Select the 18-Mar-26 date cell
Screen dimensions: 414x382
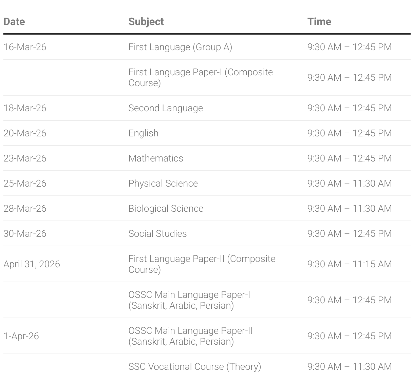tap(25, 108)
